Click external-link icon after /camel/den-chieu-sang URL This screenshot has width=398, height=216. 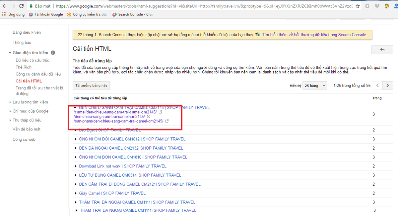coord(161,112)
